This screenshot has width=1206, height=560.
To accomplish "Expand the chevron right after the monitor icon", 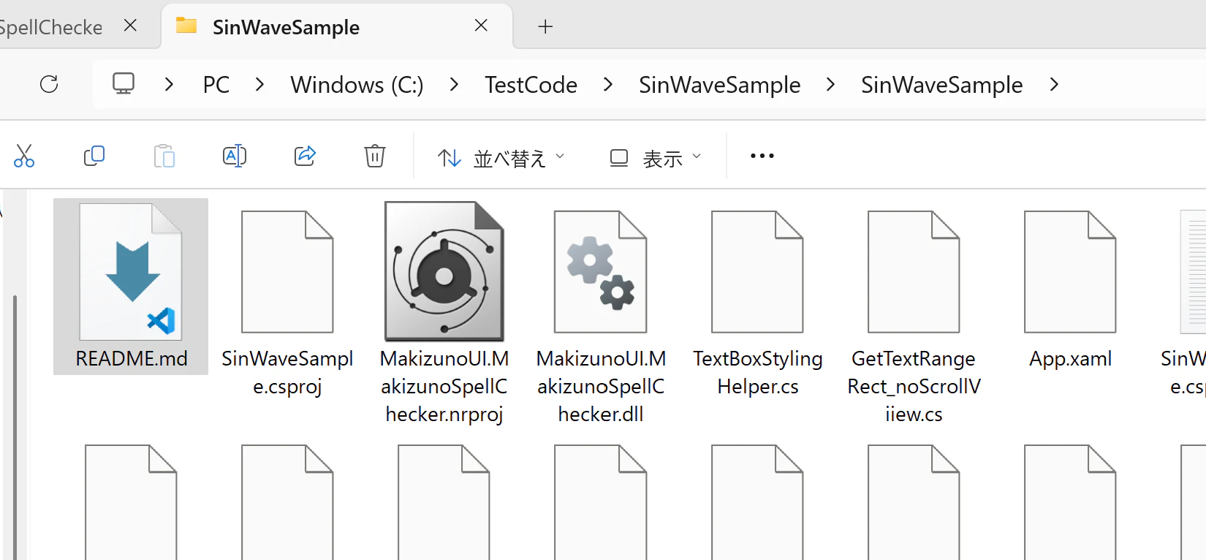I will point(170,85).
